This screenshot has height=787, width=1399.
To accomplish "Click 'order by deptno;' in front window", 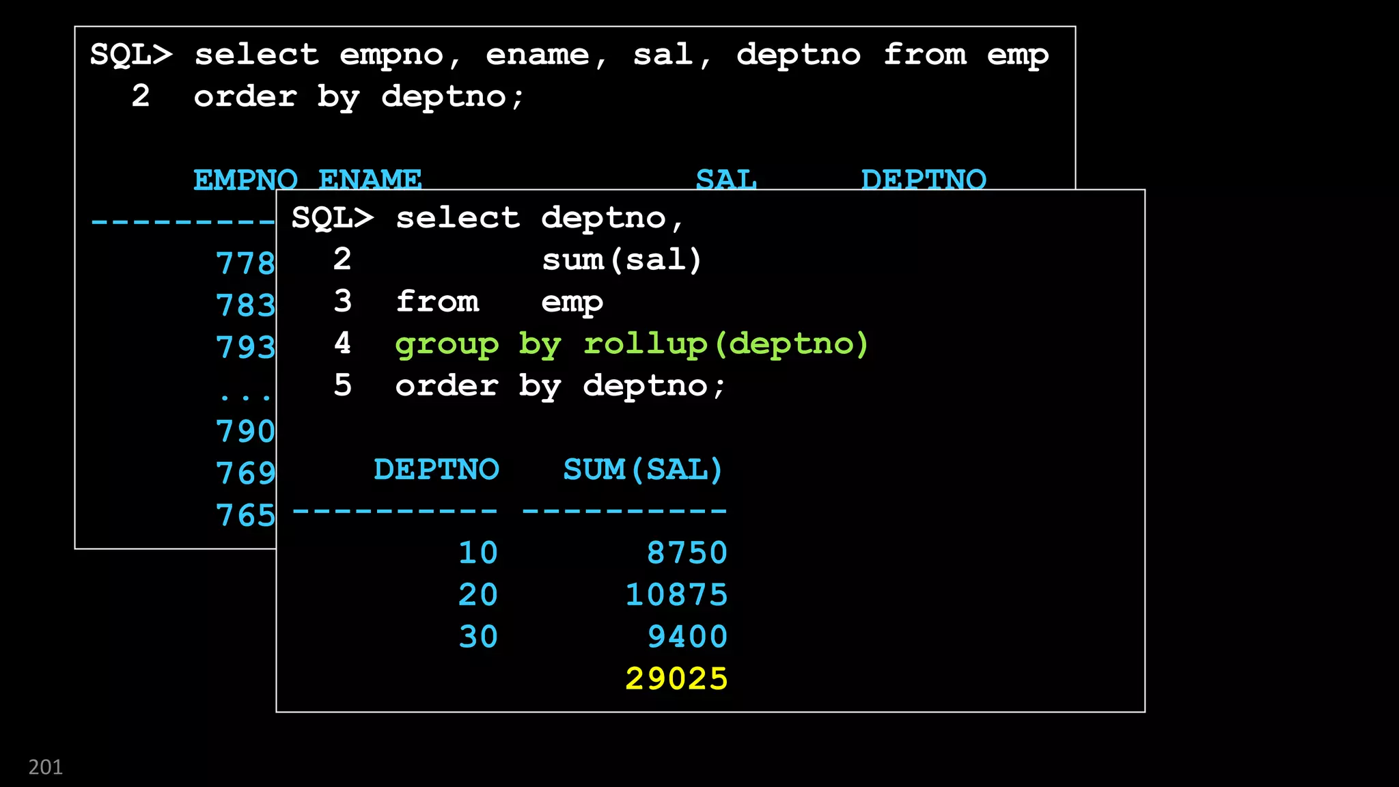I will (560, 386).
